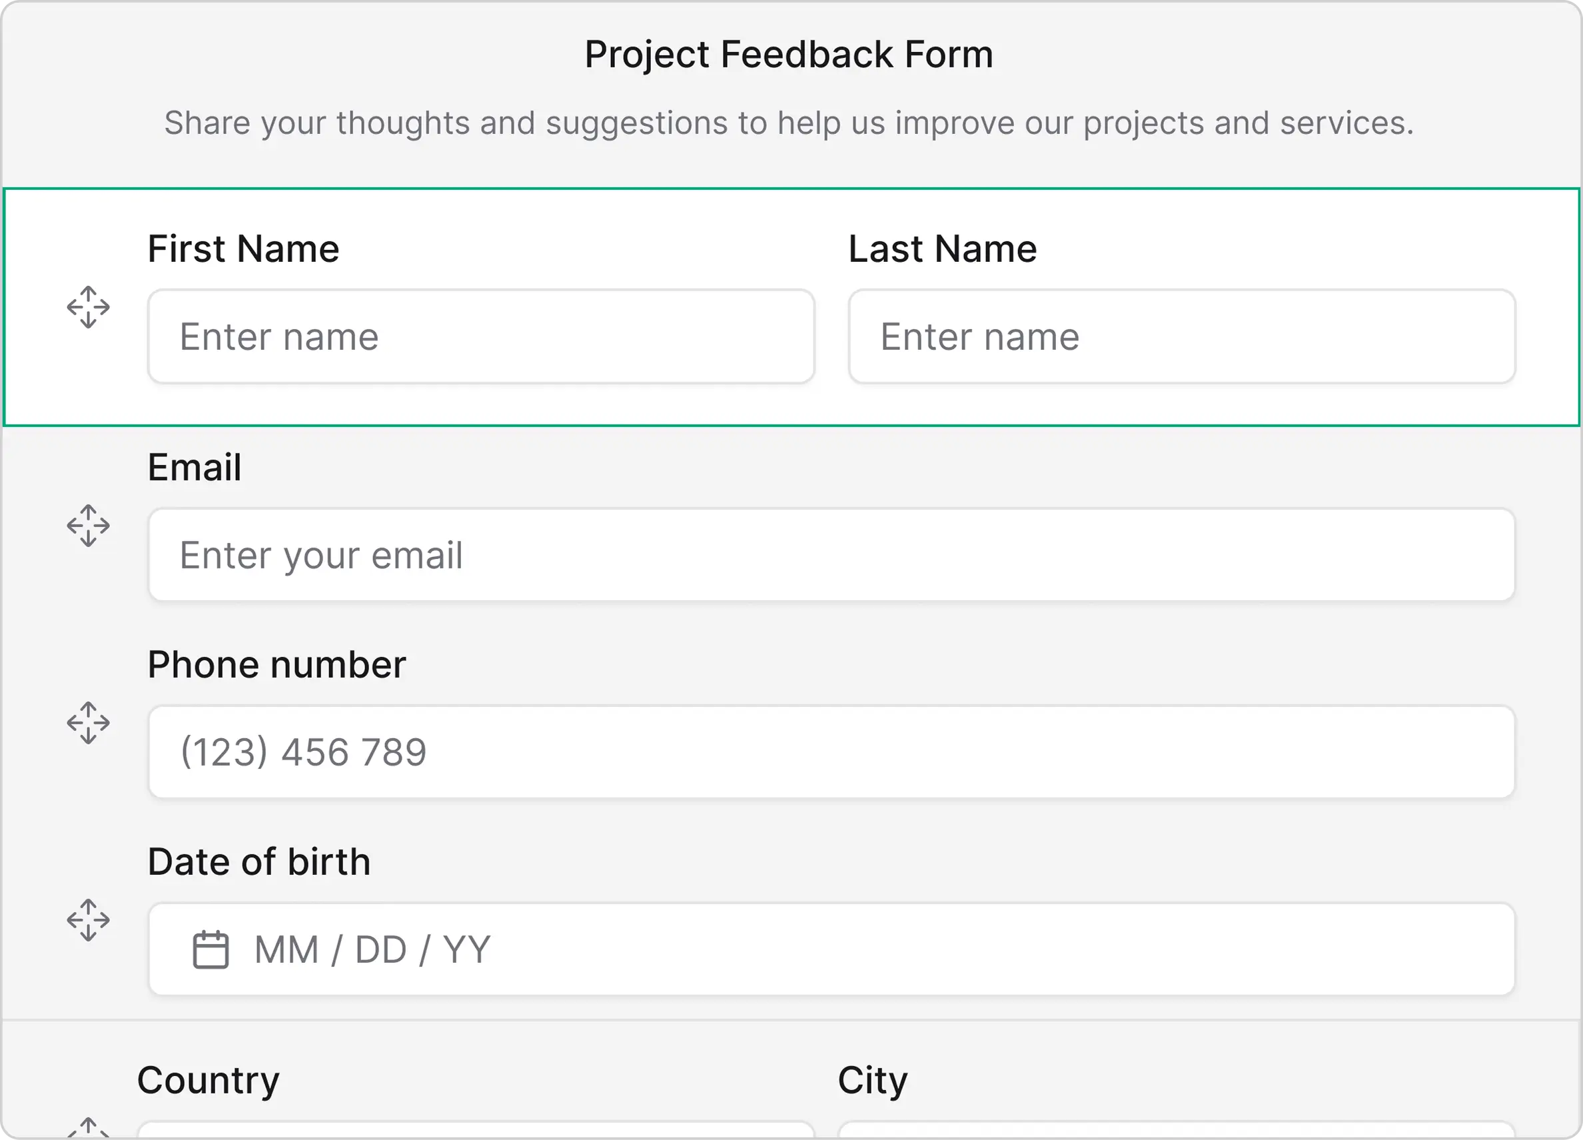Click into the Last Name text field

[x=1181, y=336]
